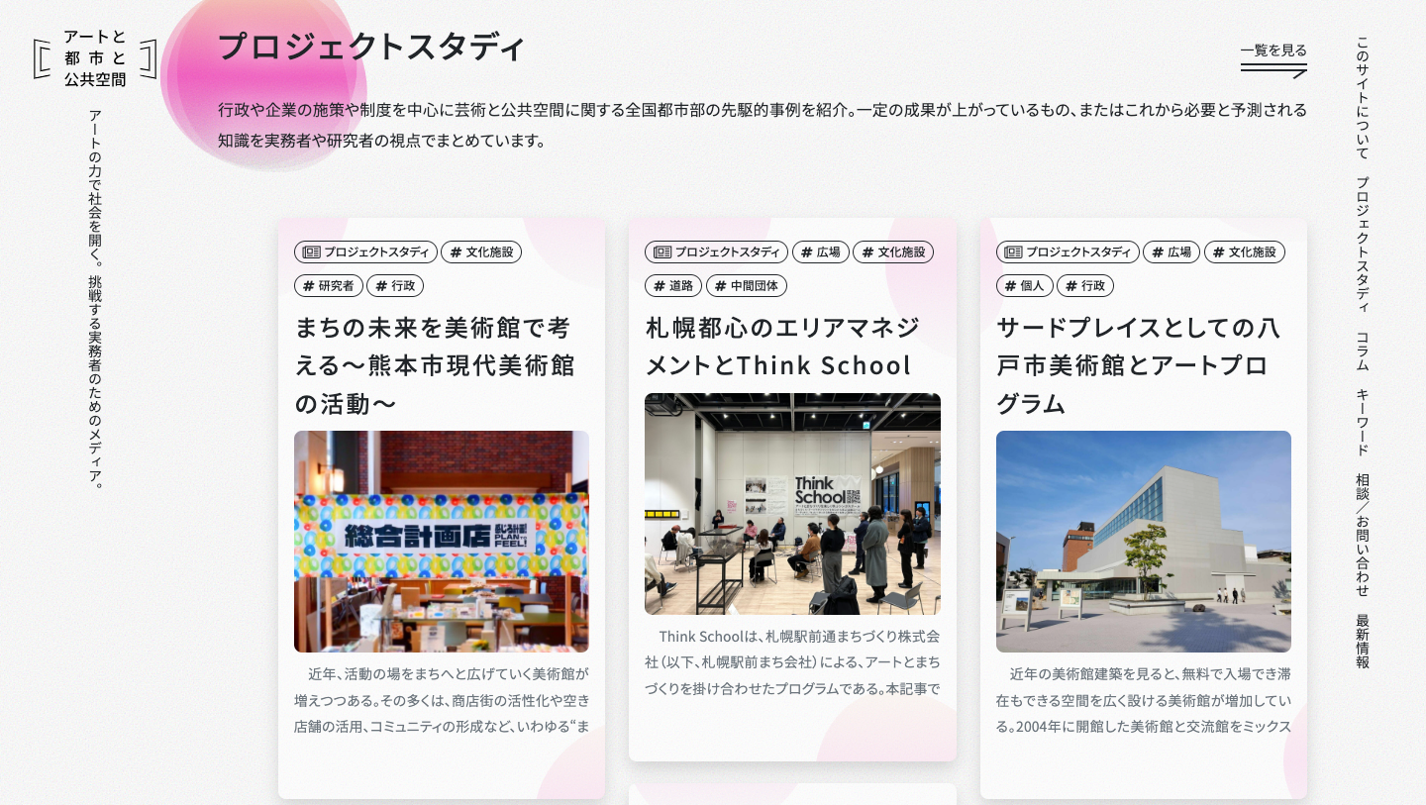Open 相談／お問い合わせ in the side menu
The image size is (1426, 805).
point(1363,535)
